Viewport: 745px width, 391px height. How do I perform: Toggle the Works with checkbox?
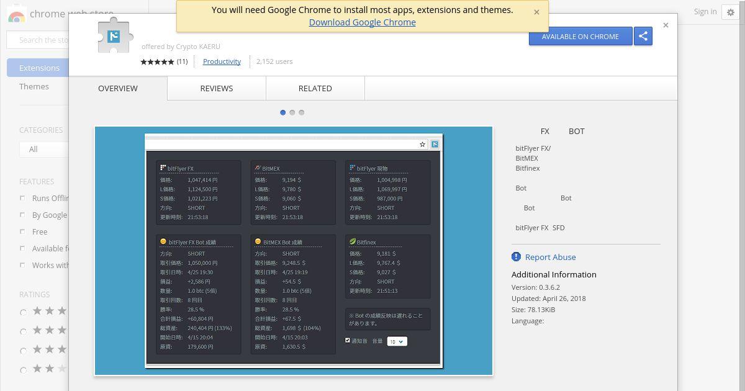pyautogui.click(x=22, y=265)
